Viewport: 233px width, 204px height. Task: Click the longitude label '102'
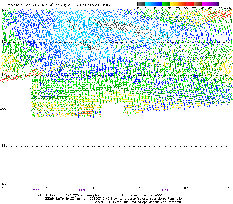pyautogui.click(x=185, y=188)
